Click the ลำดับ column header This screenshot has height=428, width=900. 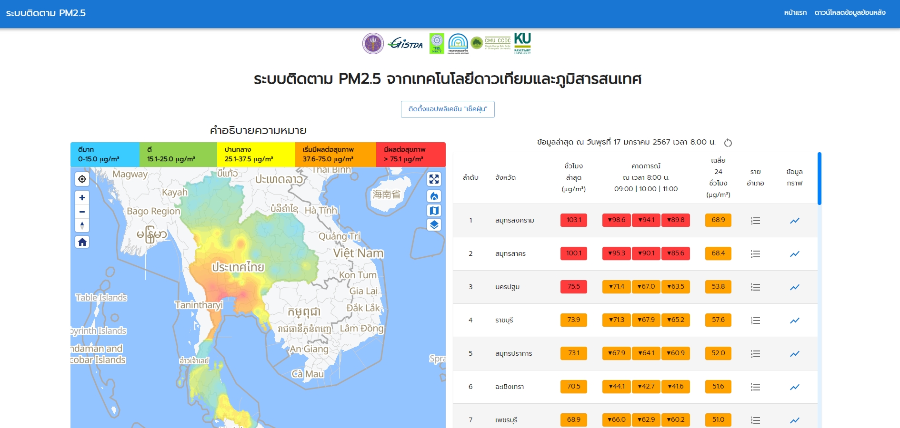470,177
